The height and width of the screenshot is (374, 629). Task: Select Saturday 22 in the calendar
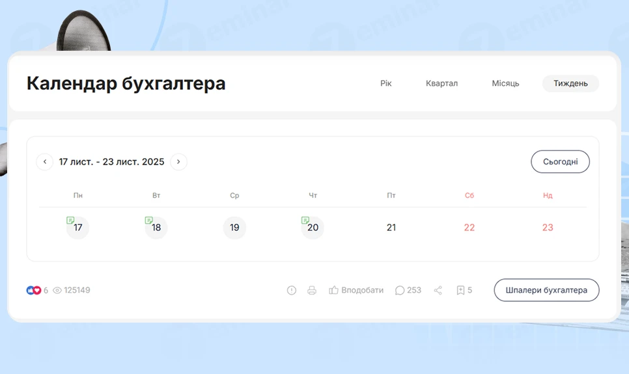(469, 228)
